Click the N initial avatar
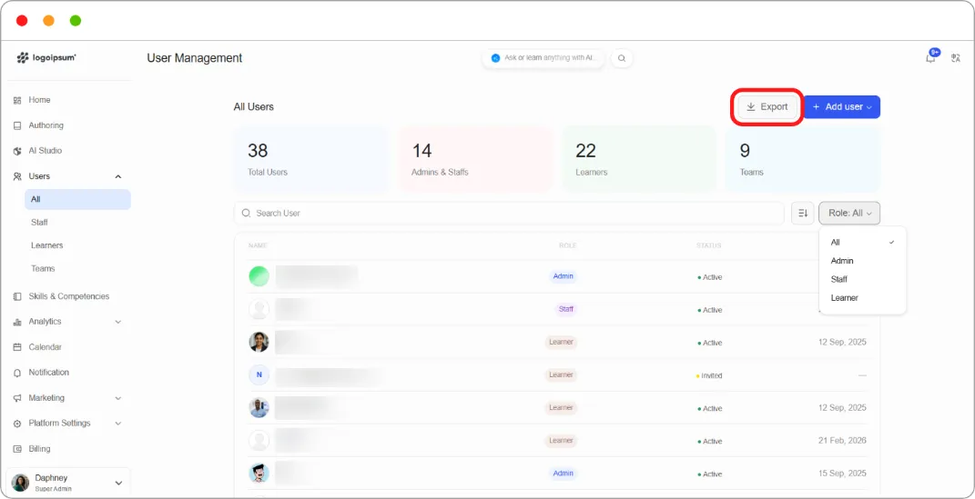This screenshot has height=499, width=975. point(259,374)
